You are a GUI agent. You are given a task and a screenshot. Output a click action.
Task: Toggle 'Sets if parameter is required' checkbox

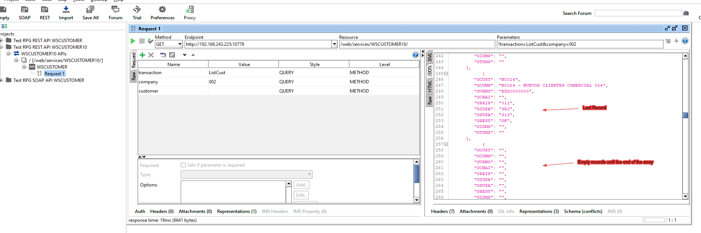(x=183, y=165)
